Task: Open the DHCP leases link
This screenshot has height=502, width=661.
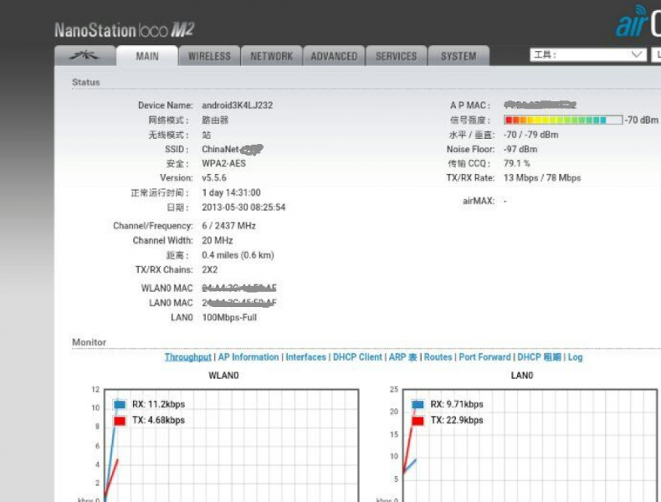Action: (539, 357)
